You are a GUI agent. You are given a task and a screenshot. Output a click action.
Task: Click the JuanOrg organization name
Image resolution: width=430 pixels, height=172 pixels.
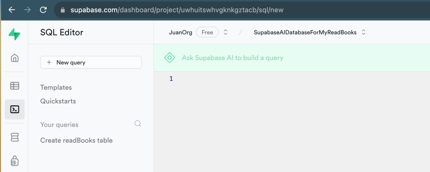pos(181,32)
